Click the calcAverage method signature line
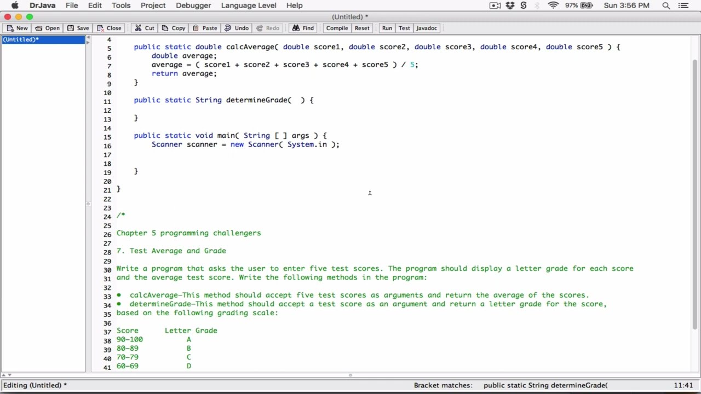The image size is (701, 394). 377,47
